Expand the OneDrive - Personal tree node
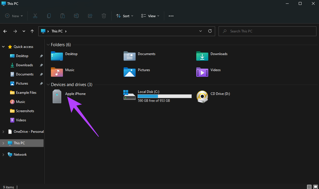This screenshot has height=189, width=319. [x=3, y=132]
